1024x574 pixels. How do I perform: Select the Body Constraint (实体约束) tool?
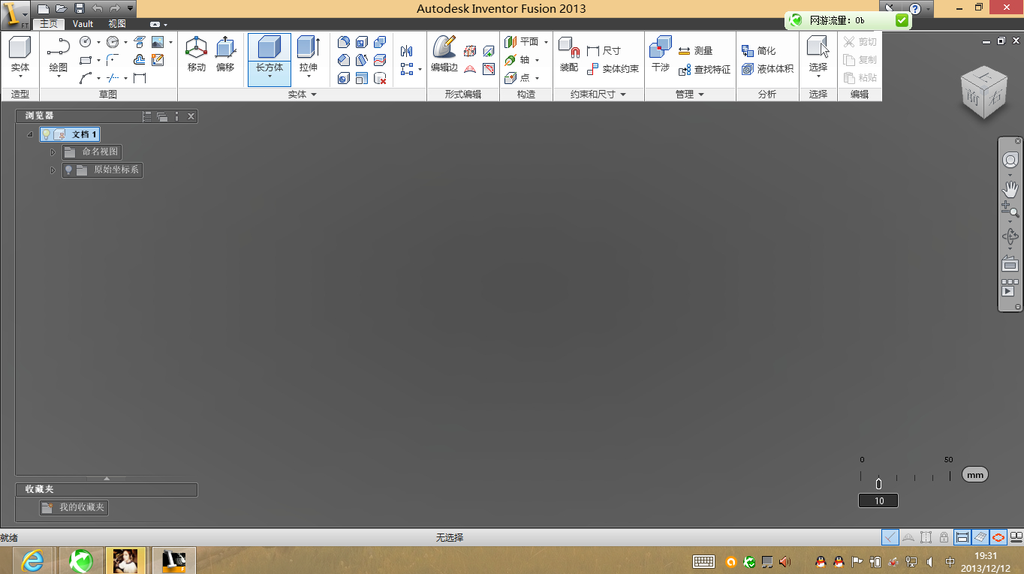pyautogui.click(x=613, y=69)
